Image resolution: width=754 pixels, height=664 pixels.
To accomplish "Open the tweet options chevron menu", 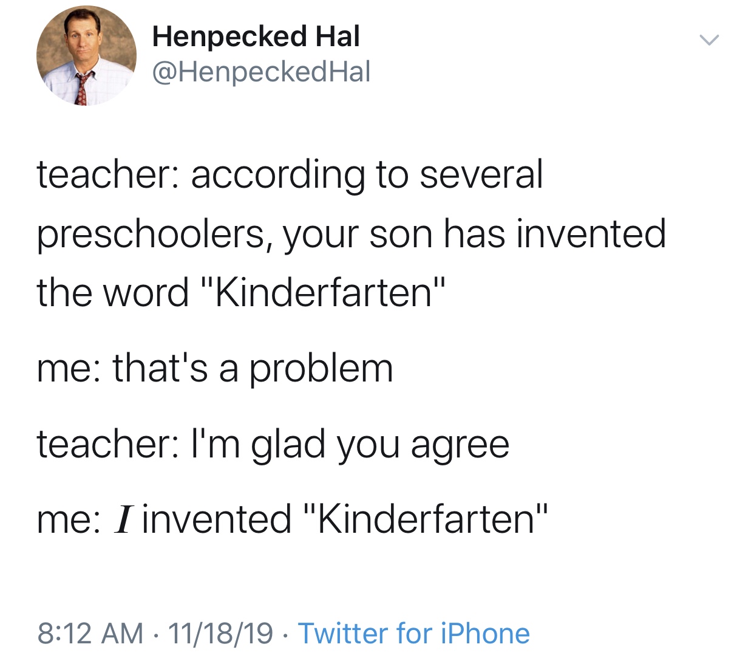I will point(708,41).
